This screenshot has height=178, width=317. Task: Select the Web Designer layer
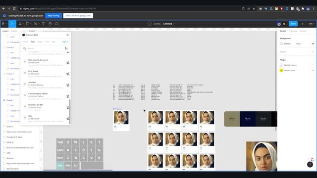coord(12,169)
